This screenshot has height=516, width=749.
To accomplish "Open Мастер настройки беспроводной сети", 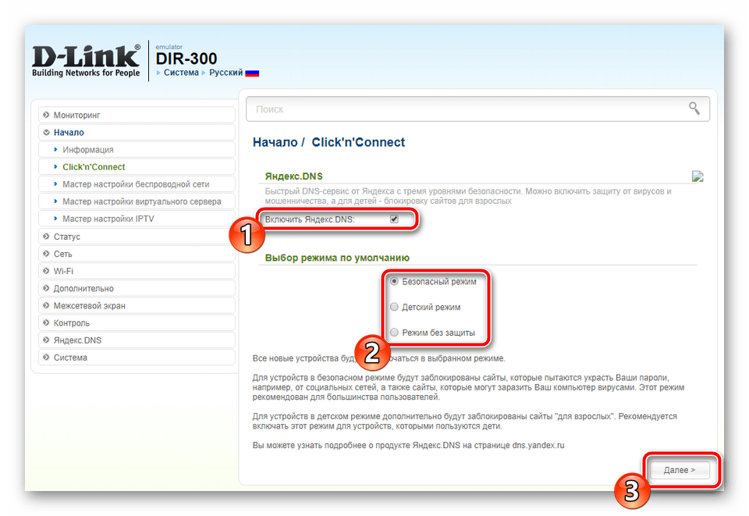I will click(137, 184).
